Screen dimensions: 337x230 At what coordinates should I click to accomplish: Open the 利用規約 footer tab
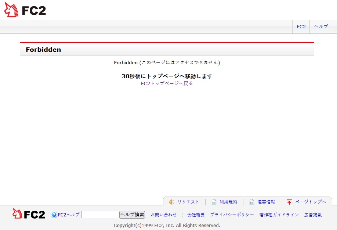tap(228, 202)
